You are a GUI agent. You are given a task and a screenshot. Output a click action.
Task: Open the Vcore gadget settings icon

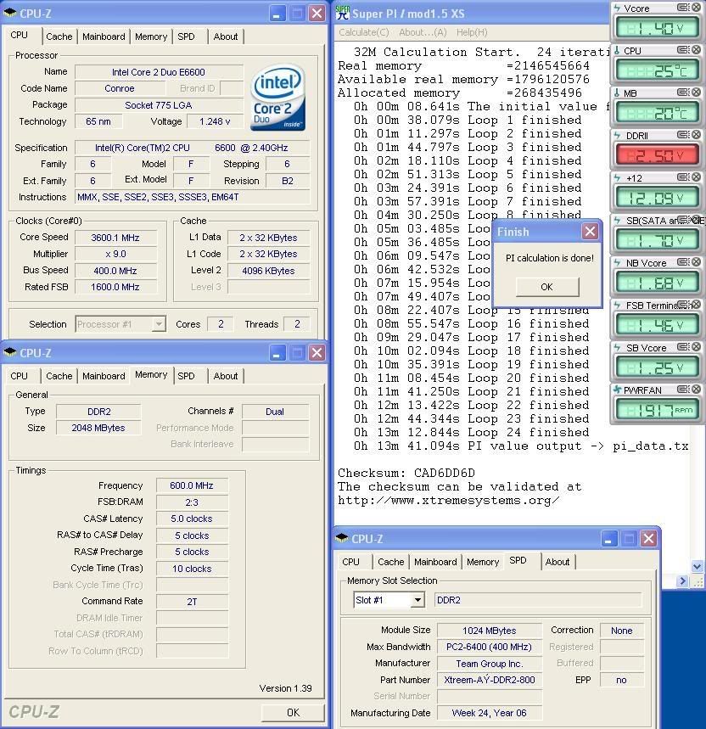(x=683, y=8)
